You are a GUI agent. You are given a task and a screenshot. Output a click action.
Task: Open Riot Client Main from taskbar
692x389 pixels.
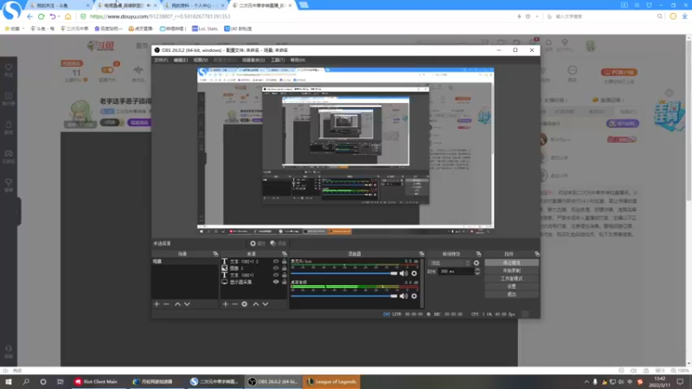[96, 381]
